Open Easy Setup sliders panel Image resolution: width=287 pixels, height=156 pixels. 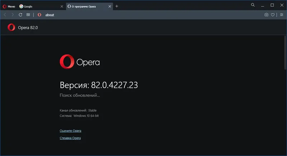click(x=282, y=15)
